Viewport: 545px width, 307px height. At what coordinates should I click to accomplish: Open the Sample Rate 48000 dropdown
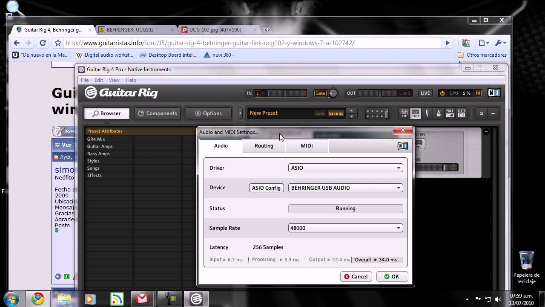[346, 228]
